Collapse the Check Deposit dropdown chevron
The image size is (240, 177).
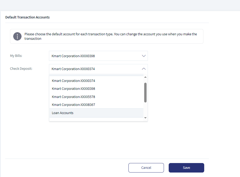coord(144,69)
